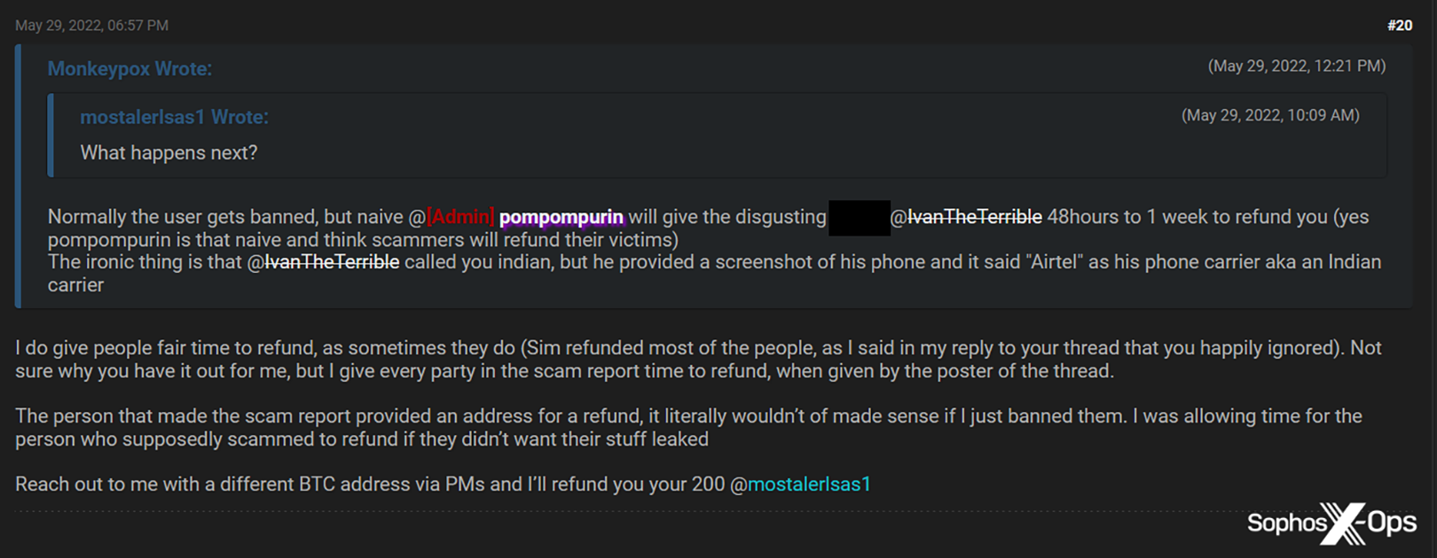Image resolution: width=1437 pixels, height=558 pixels.
Task: Click the 10:09 AM quote timestamp
Action: click(x=1269, y=115)
